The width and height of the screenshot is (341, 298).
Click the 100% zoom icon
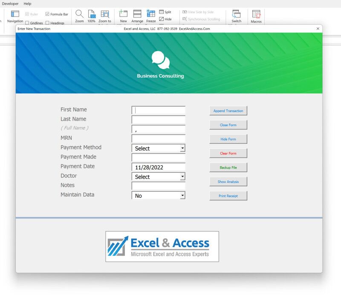[x=92, y=14]
